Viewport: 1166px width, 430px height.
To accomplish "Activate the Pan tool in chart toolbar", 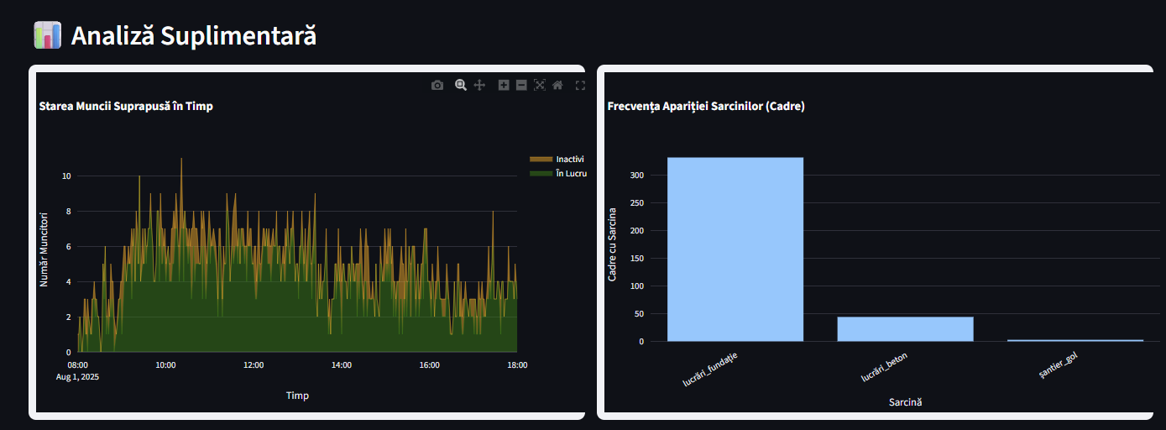I will pos(480,85).
